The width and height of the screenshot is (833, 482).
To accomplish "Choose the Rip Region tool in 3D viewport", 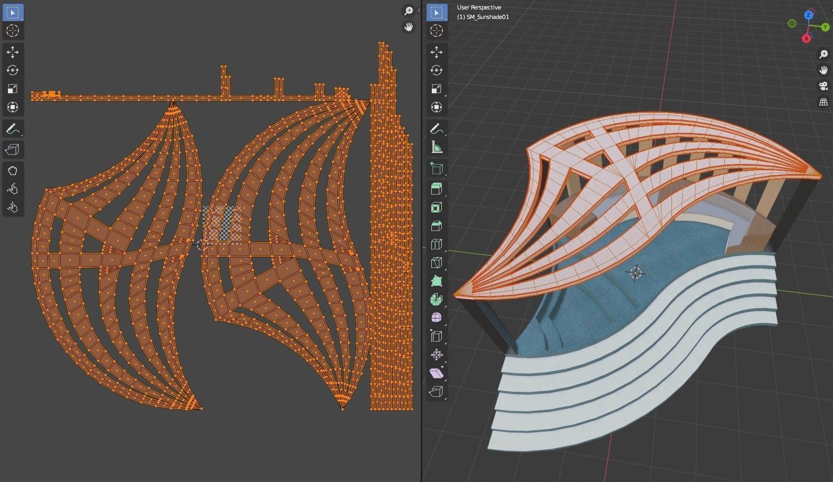I will coord(437,392).
